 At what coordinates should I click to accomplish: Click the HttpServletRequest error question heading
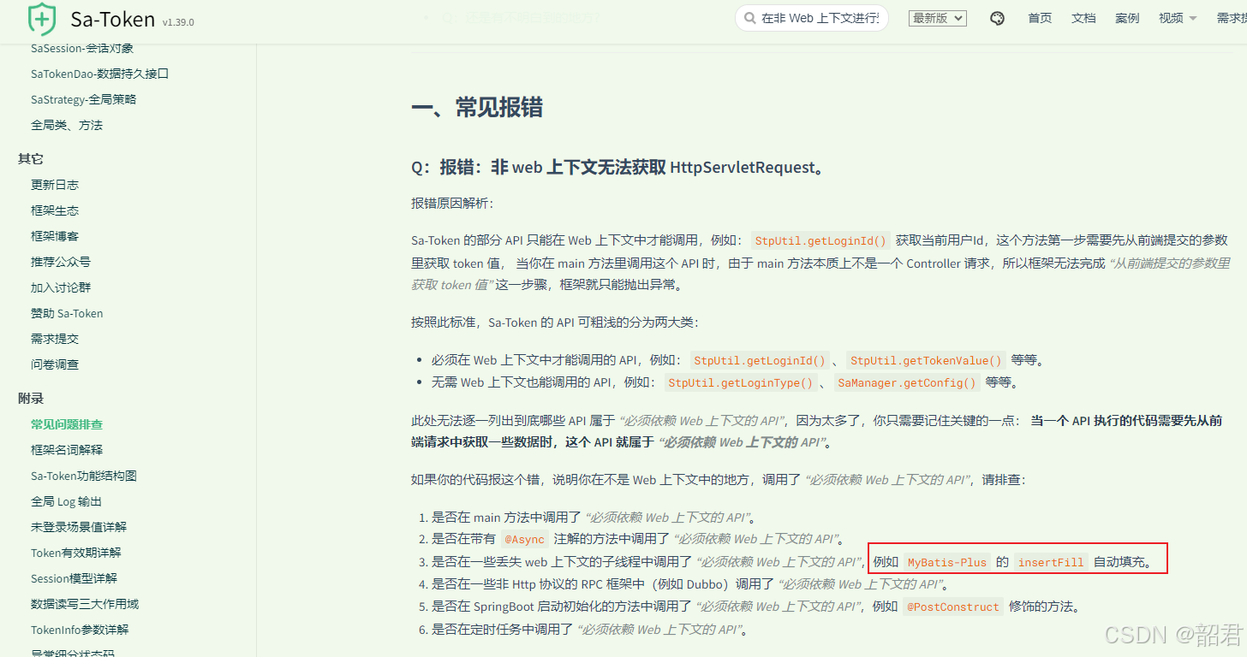coord(618,168)
